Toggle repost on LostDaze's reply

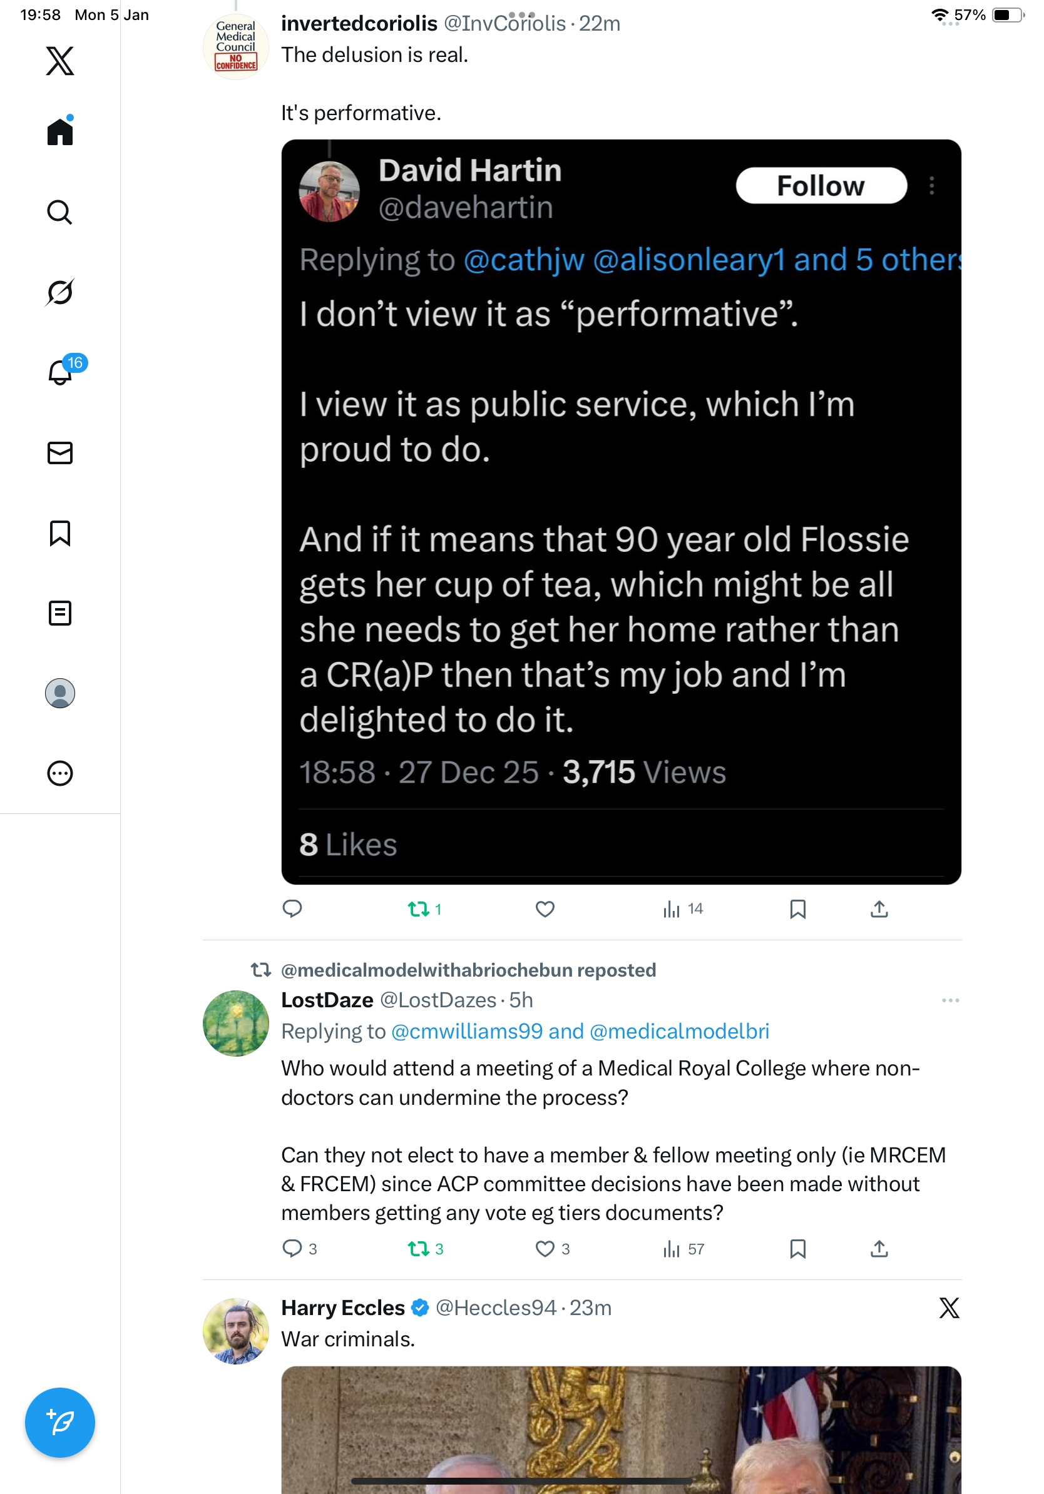coord(419,1249)
